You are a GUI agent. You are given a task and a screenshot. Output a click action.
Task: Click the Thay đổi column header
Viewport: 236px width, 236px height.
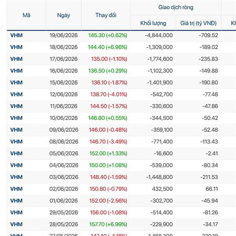click(x=106, y=15)
